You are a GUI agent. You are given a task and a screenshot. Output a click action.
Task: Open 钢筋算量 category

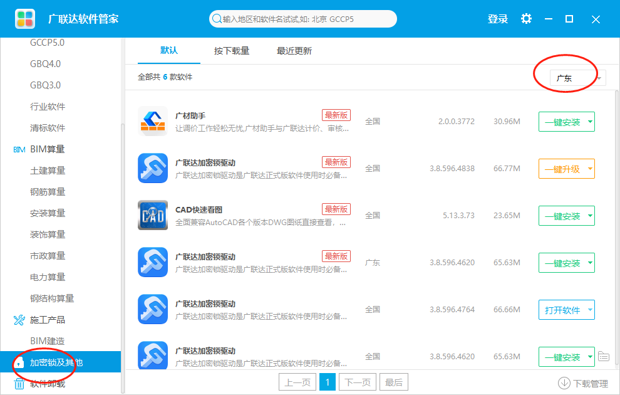tap(48, 192)
